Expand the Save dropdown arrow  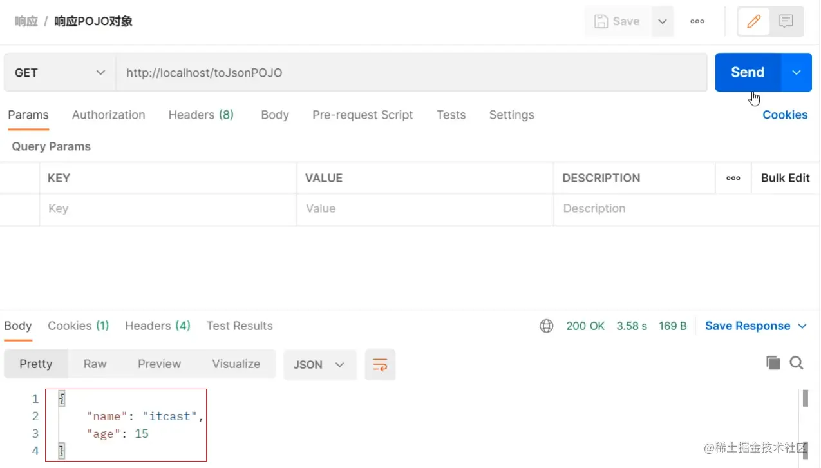click(x=663, y=21)
